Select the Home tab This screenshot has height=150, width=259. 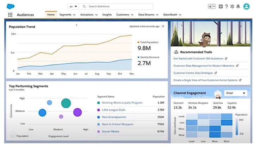coord(51,14)
